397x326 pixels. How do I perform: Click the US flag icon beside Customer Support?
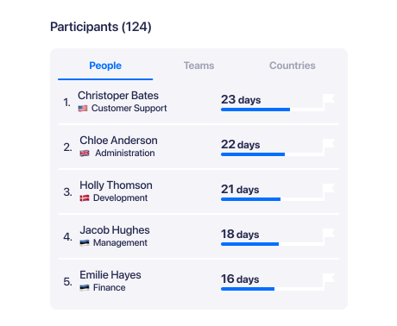coord(83,109)
